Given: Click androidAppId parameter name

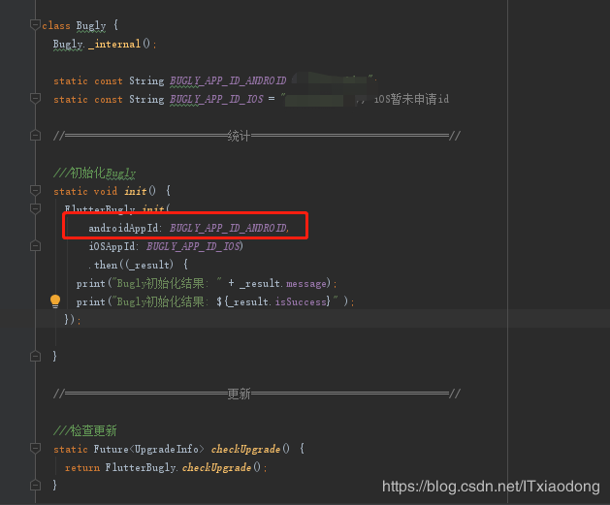Looking at the screenshot, I should coord(123,228).
